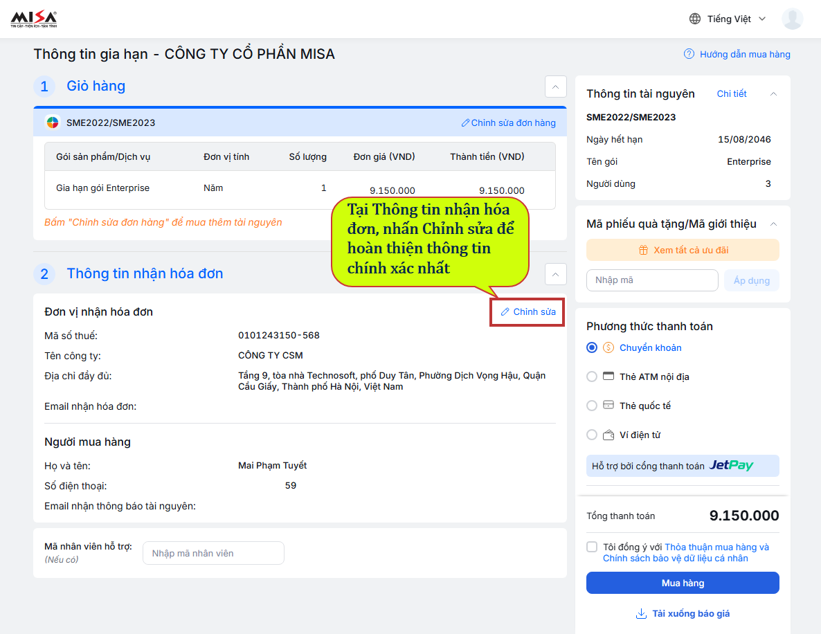Screen dimensions: 821x634
Task: Select Ví điện tử payment
Action: tap(592, 435)
